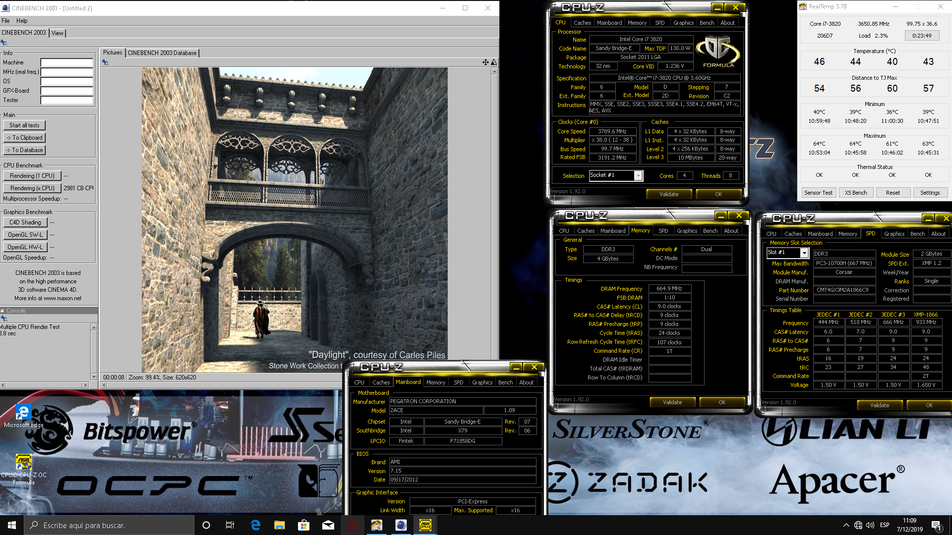This screenshot has width=952, height=535.
Task: Click the 0:23:49 timer button in RealTemp
Action: pos(922,36)
